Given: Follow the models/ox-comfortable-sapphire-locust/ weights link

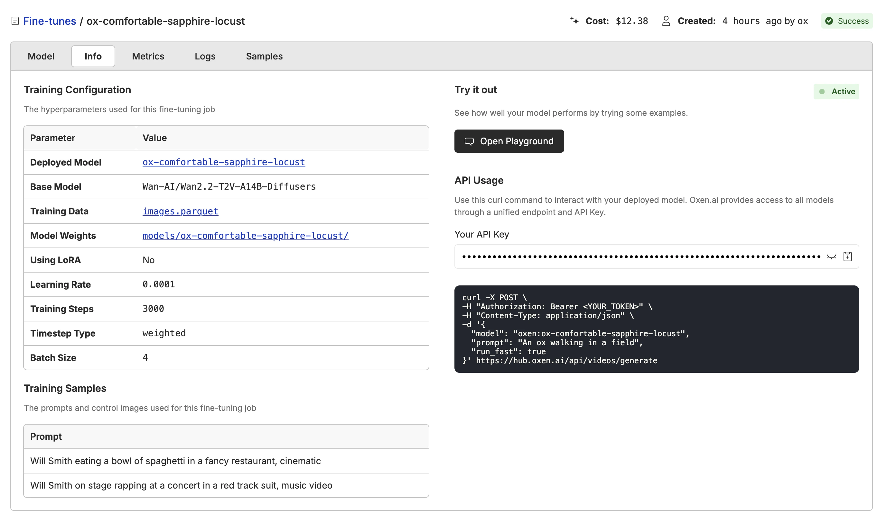Looking at the screenshot, I should (x=246, y=236).
